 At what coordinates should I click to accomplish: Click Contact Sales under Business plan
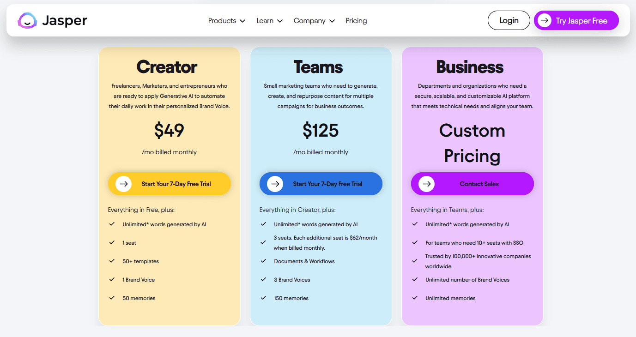[472, 184]
